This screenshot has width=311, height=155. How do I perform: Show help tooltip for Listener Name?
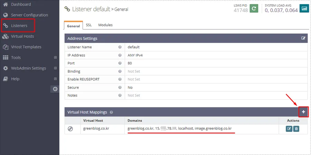120,47
